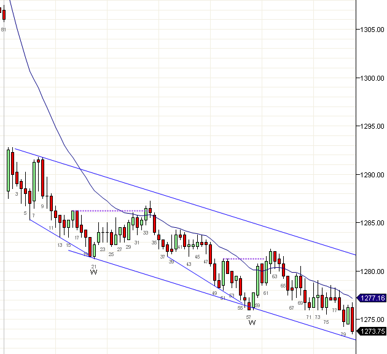Select the 1285.00 price axis label
Screen dimensions: 387x354
point(372,223)
